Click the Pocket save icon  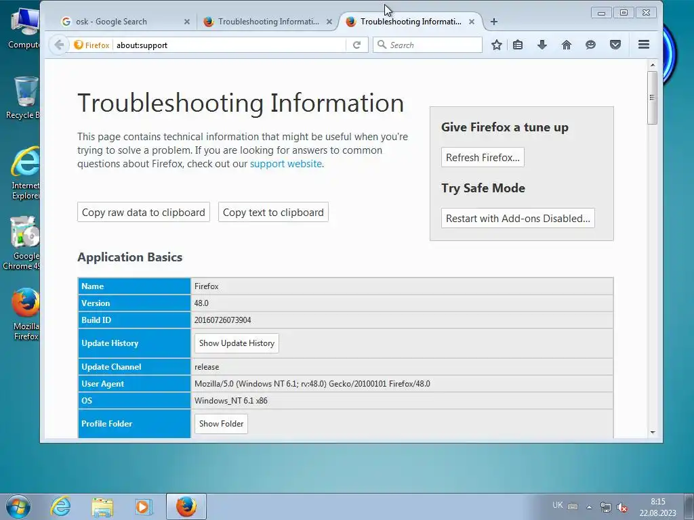pos(615,45)
